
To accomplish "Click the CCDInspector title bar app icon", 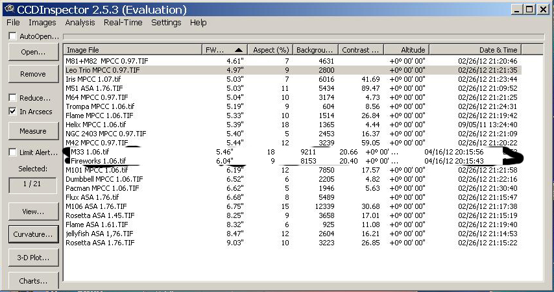I will [x=9, y=9].
